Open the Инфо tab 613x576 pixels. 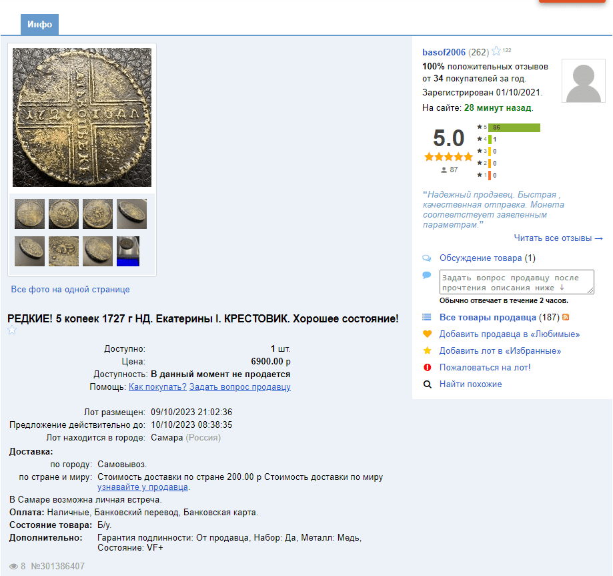tap(39, 24)
